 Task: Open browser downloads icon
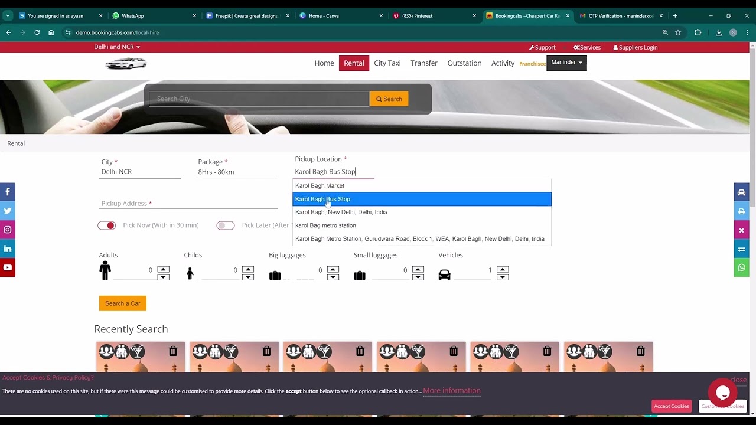click(x=719, y=32)
